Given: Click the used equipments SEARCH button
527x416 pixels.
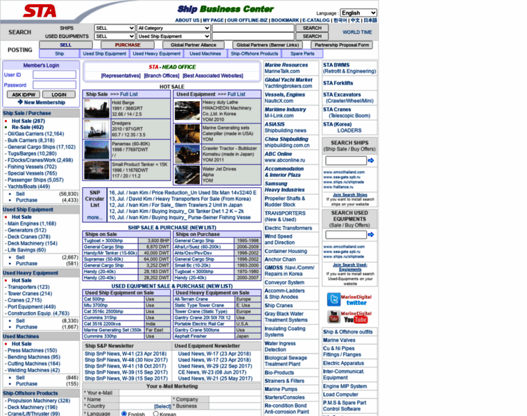Looking at the screenshot, I should pyautogui.click(x=312, y=36).
